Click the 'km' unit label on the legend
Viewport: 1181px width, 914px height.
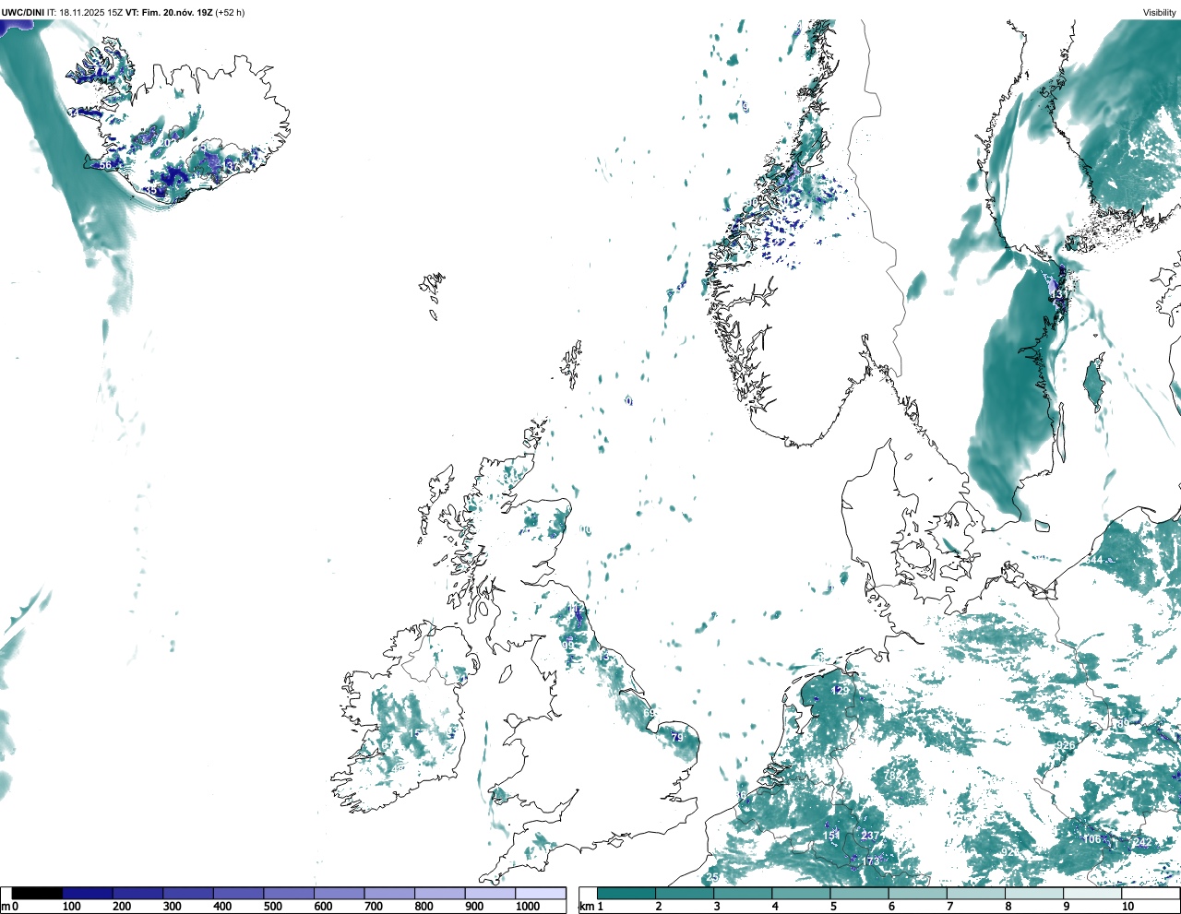pos(586,907)
